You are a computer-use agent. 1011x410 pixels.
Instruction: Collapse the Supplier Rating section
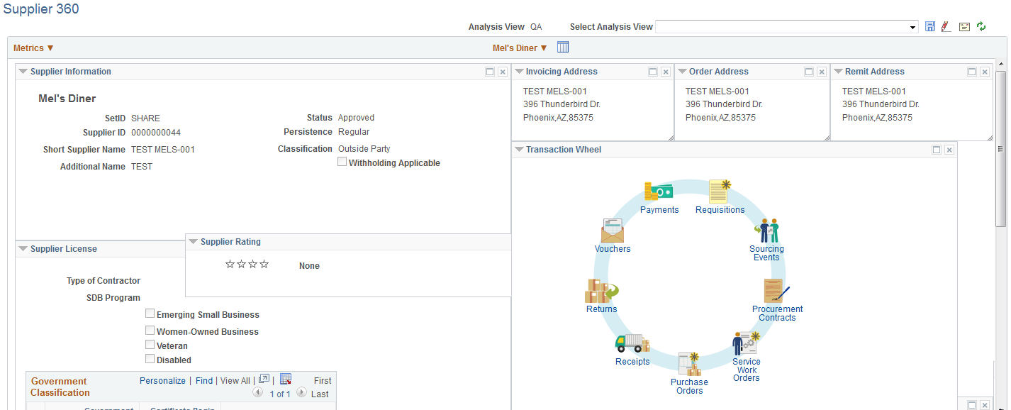(194, 242)
